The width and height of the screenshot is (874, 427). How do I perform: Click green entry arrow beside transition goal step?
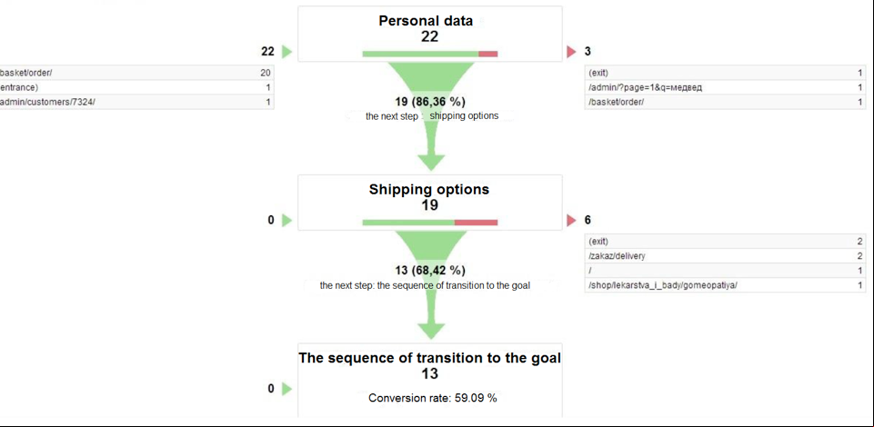click(x=286, y=389)
